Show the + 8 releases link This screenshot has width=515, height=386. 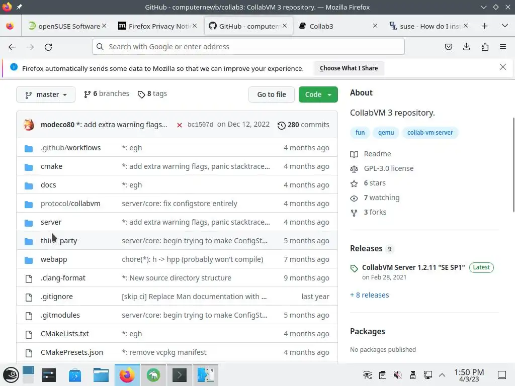click(x=369, y=295)
